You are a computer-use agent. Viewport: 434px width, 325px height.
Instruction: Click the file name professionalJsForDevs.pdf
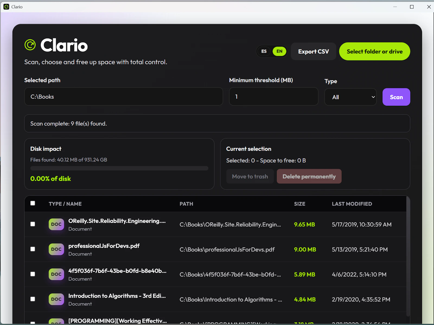tap(104, 246)
